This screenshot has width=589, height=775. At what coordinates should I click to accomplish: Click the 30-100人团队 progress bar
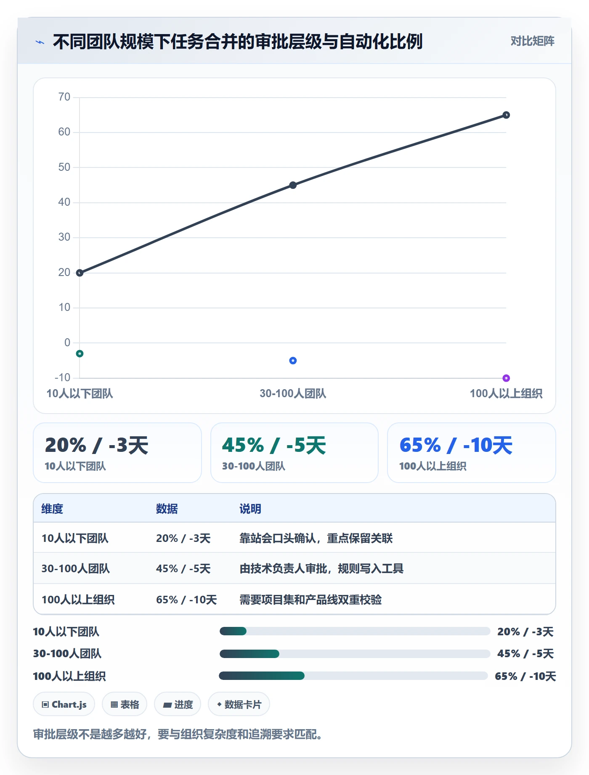coord(355,653)
